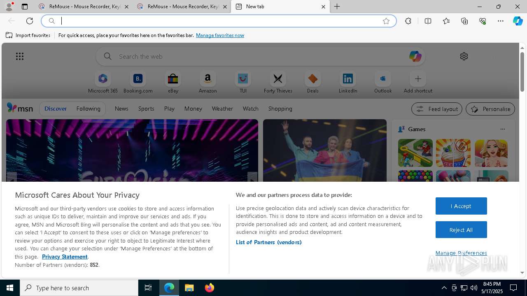Image resolution: width=527 pixels, height=296 pixels.
Task: Open the eBay shortcut
Action: pyautogui.click(x=173, y=83)
